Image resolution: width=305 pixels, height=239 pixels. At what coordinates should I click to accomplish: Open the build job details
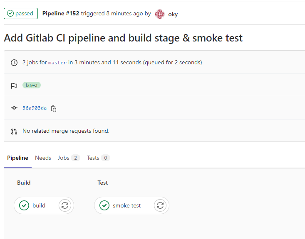coord(39,205)
